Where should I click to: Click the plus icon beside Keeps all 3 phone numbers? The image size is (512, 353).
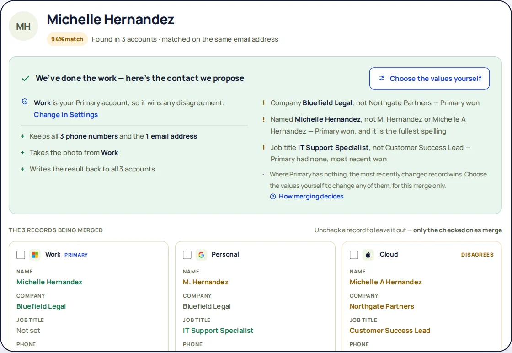click(x=22, y=136)
